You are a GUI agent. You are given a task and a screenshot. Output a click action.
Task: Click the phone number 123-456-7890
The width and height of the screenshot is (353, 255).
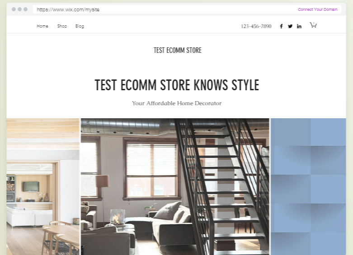[x=256, y=26]
